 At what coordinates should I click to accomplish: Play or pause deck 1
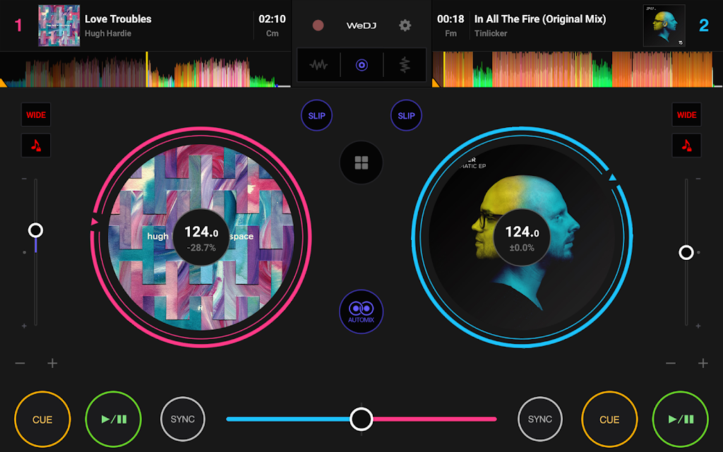(x=114, y=419)
